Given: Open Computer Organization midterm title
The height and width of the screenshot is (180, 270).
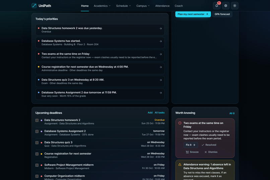Looking at the screenshot, I should point(64,176).
